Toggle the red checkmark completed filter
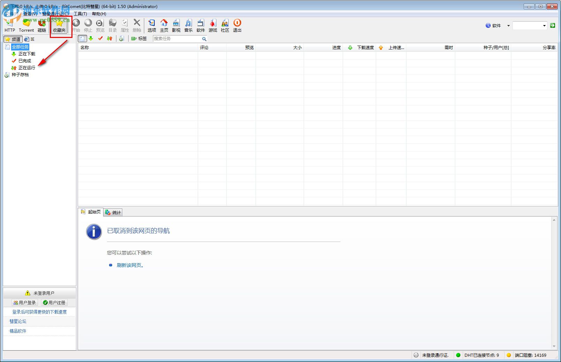The image size is (561, 362). (100, 39)
